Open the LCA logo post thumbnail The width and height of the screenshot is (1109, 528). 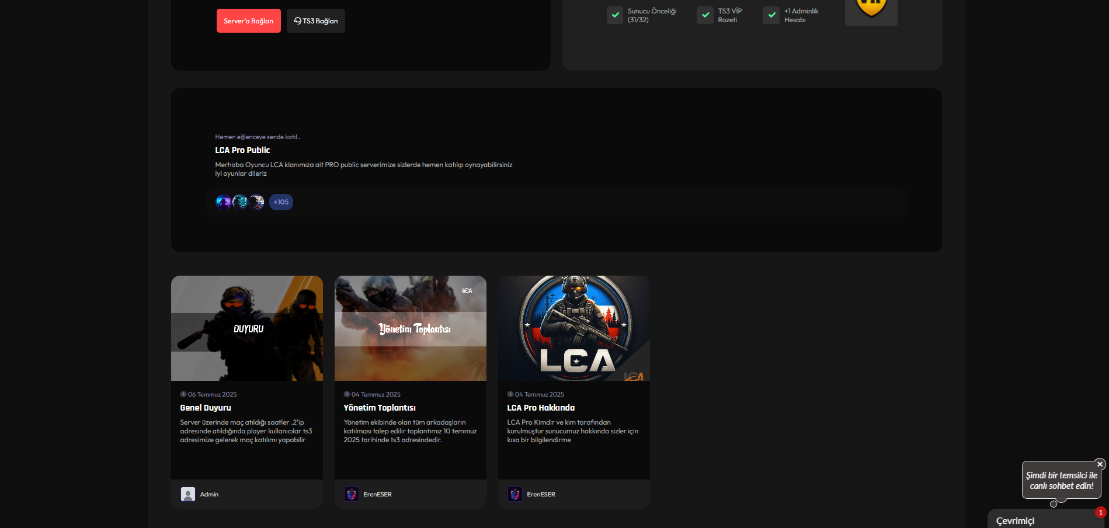(x=574, y=328)
